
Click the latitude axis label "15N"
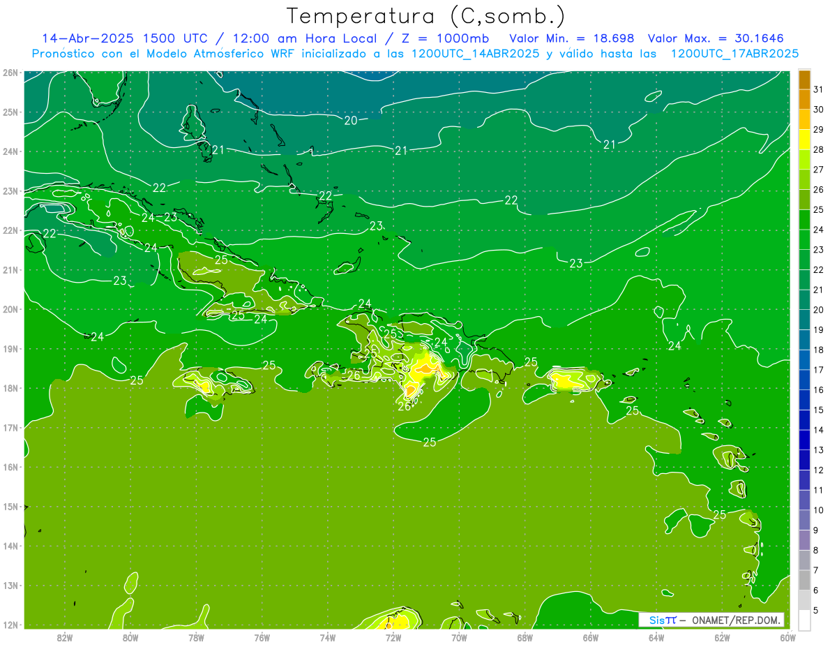(10, 506)
